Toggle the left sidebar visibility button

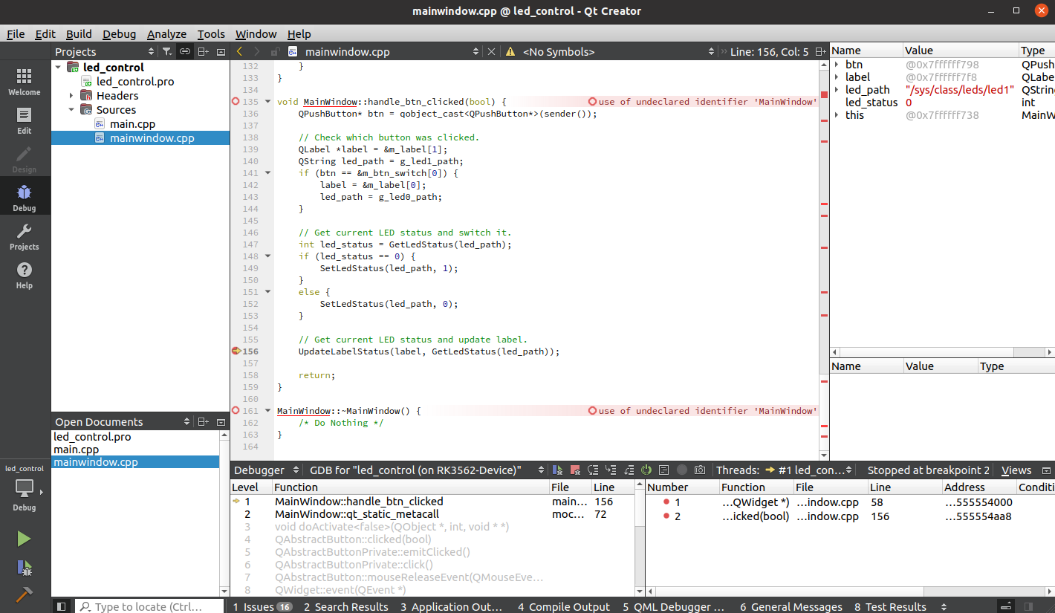click(x=62, y=606)
